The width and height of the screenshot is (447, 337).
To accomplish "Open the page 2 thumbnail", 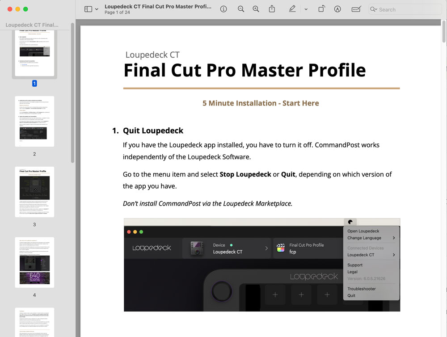I will [x=34, y=122].
